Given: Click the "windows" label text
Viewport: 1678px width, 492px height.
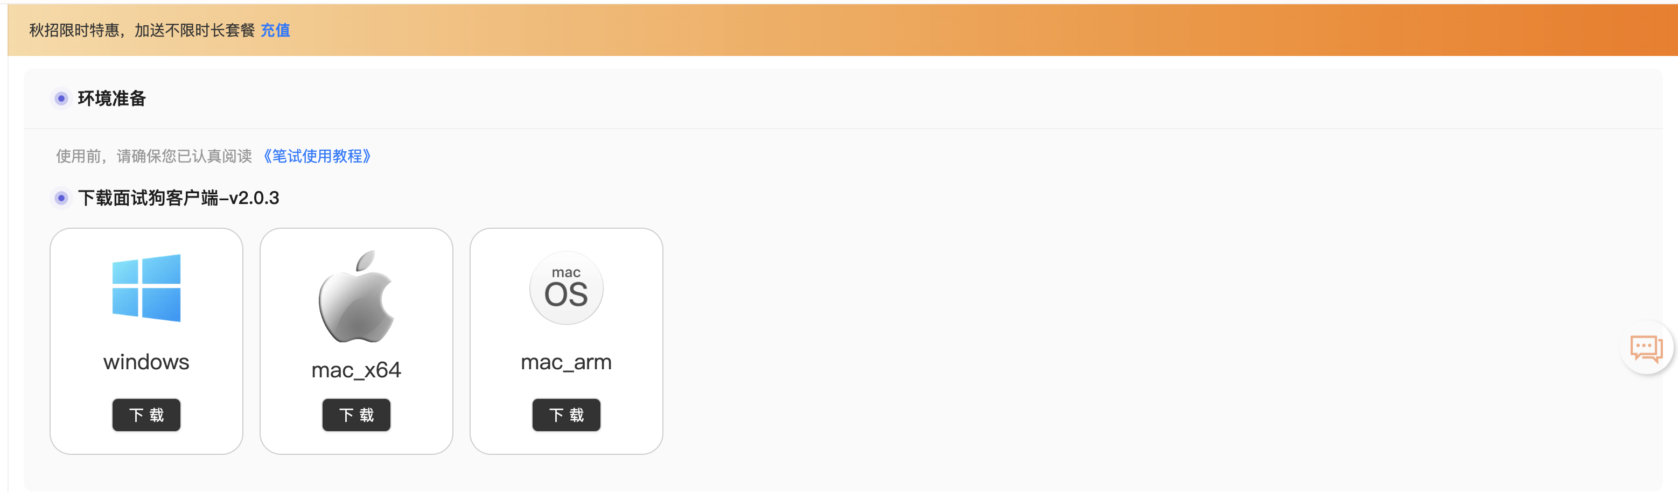Looking at the screenshot, I should [x=146, y=362].
